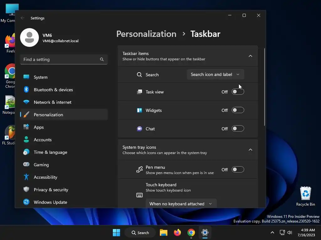The image size is (321, 240).
Task: Click the Windows Update sync icon
Action: pos(26,202)
